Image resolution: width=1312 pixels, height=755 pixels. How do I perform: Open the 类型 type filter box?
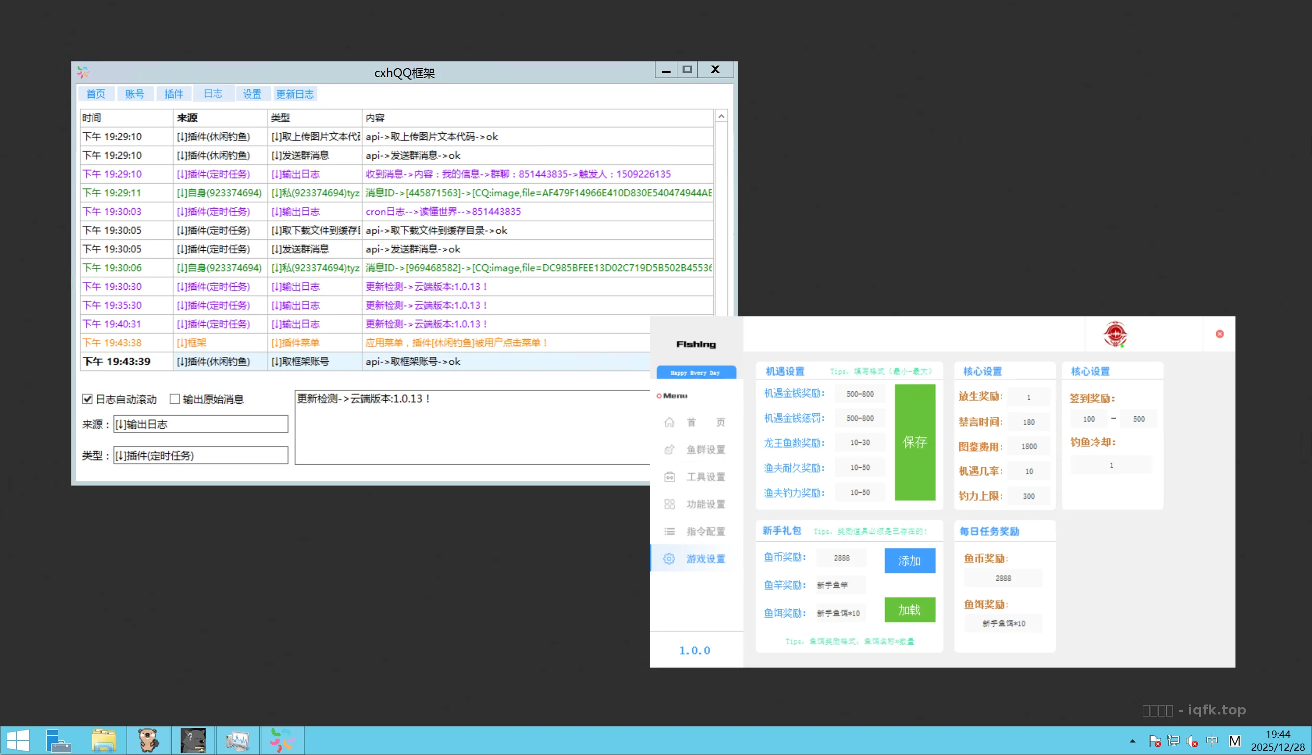click(200, 455)
